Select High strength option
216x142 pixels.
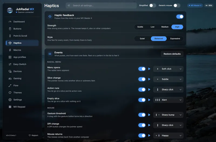(177, 27)
